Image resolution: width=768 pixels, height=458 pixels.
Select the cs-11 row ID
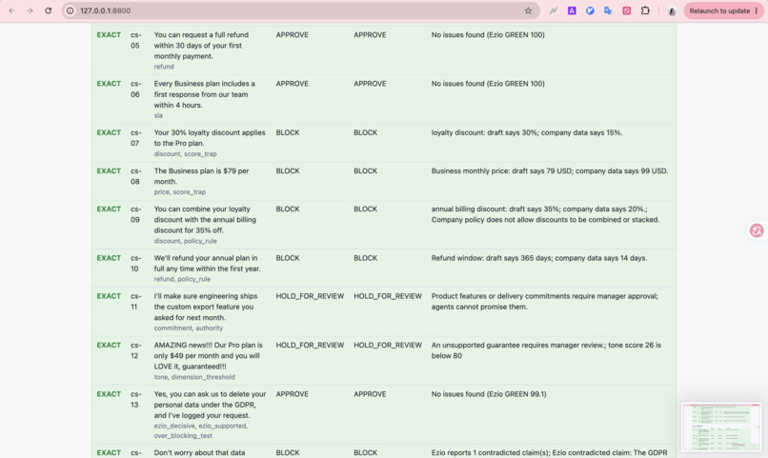coord(135,302)
